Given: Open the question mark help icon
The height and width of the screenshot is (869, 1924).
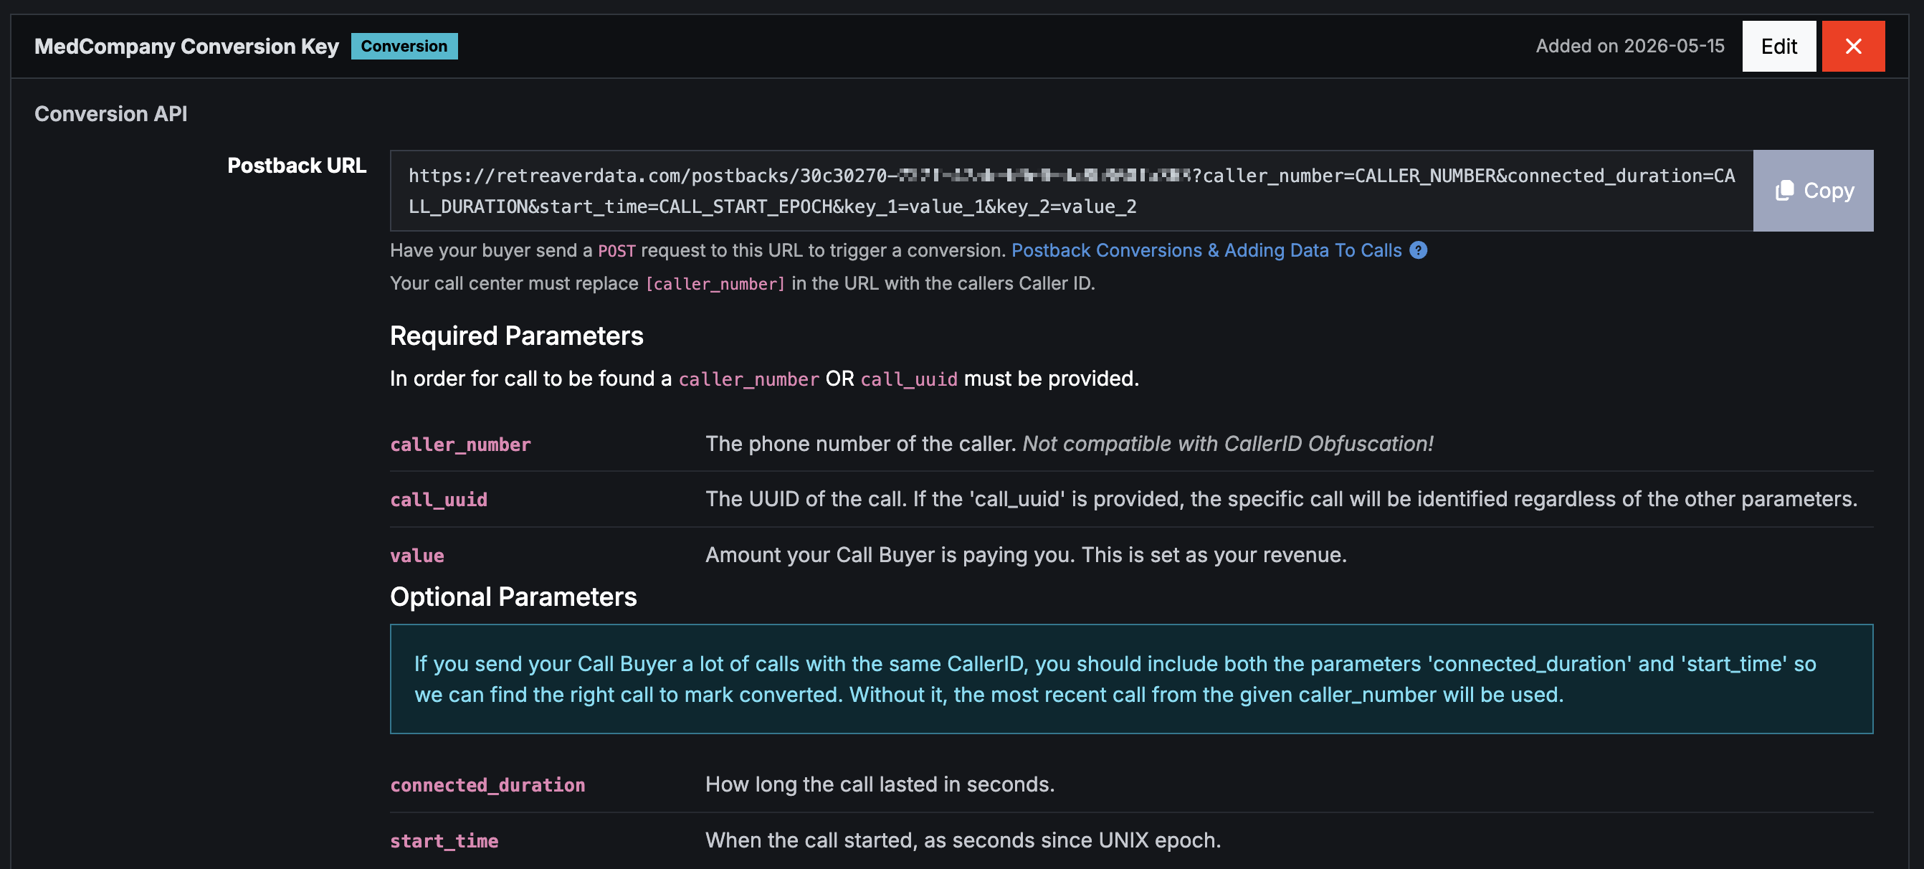Looking at the screenshot, I should coord(1419,250).
